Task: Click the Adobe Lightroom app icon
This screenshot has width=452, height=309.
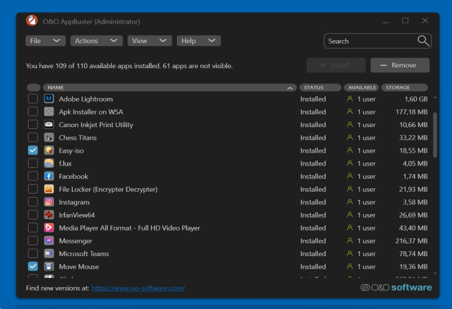Action: (x=49, y=99)
